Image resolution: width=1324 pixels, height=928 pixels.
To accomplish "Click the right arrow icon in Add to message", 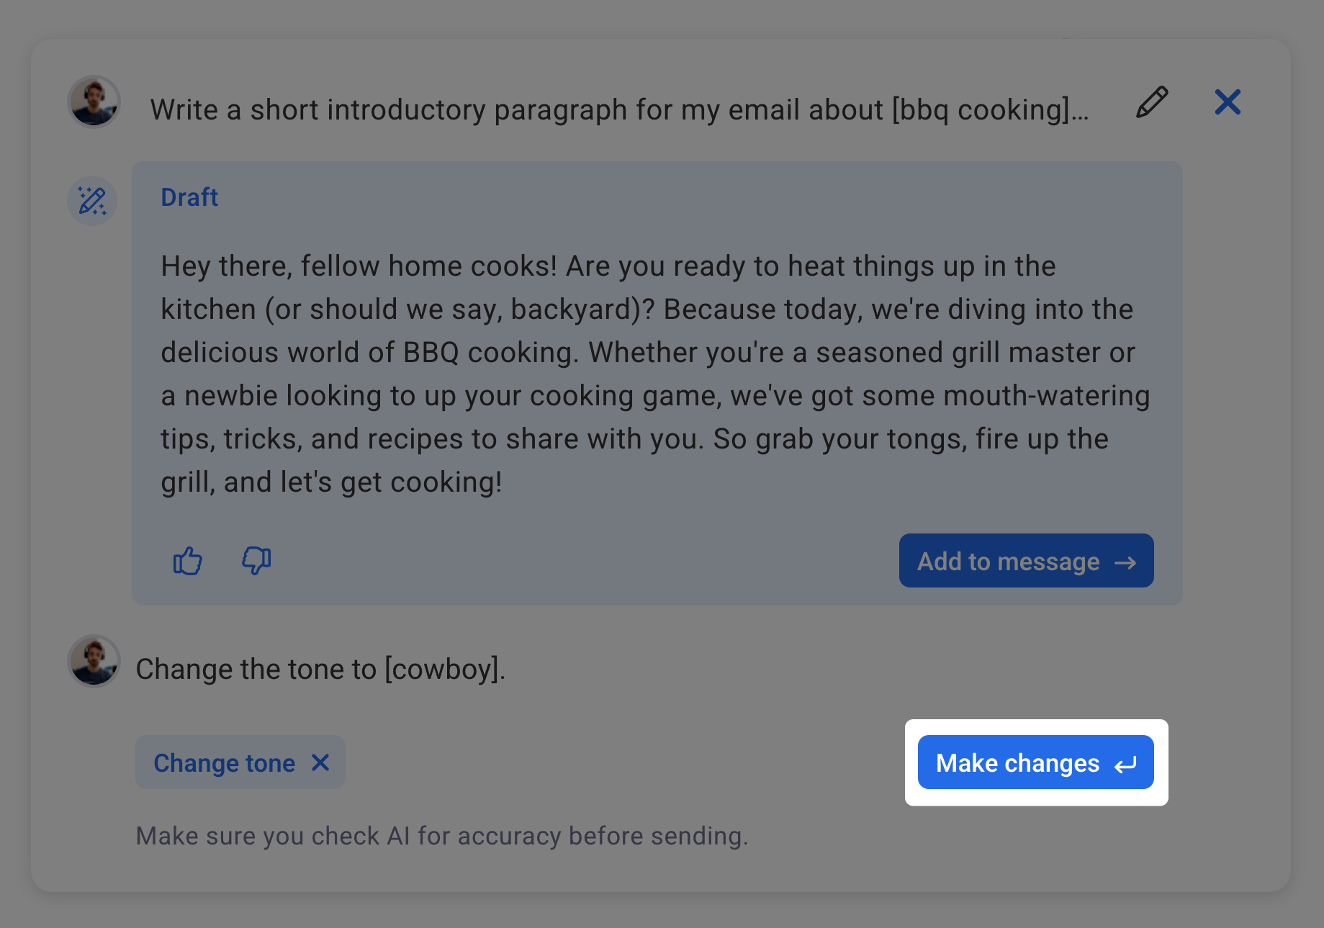I will coord(1125,562).
